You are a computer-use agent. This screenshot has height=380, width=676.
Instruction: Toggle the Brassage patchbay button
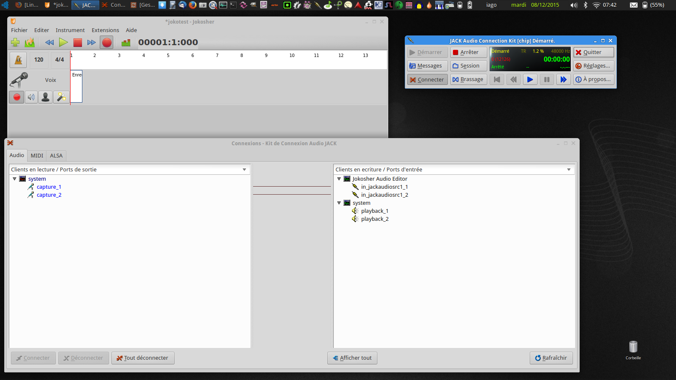click(469, 79)
